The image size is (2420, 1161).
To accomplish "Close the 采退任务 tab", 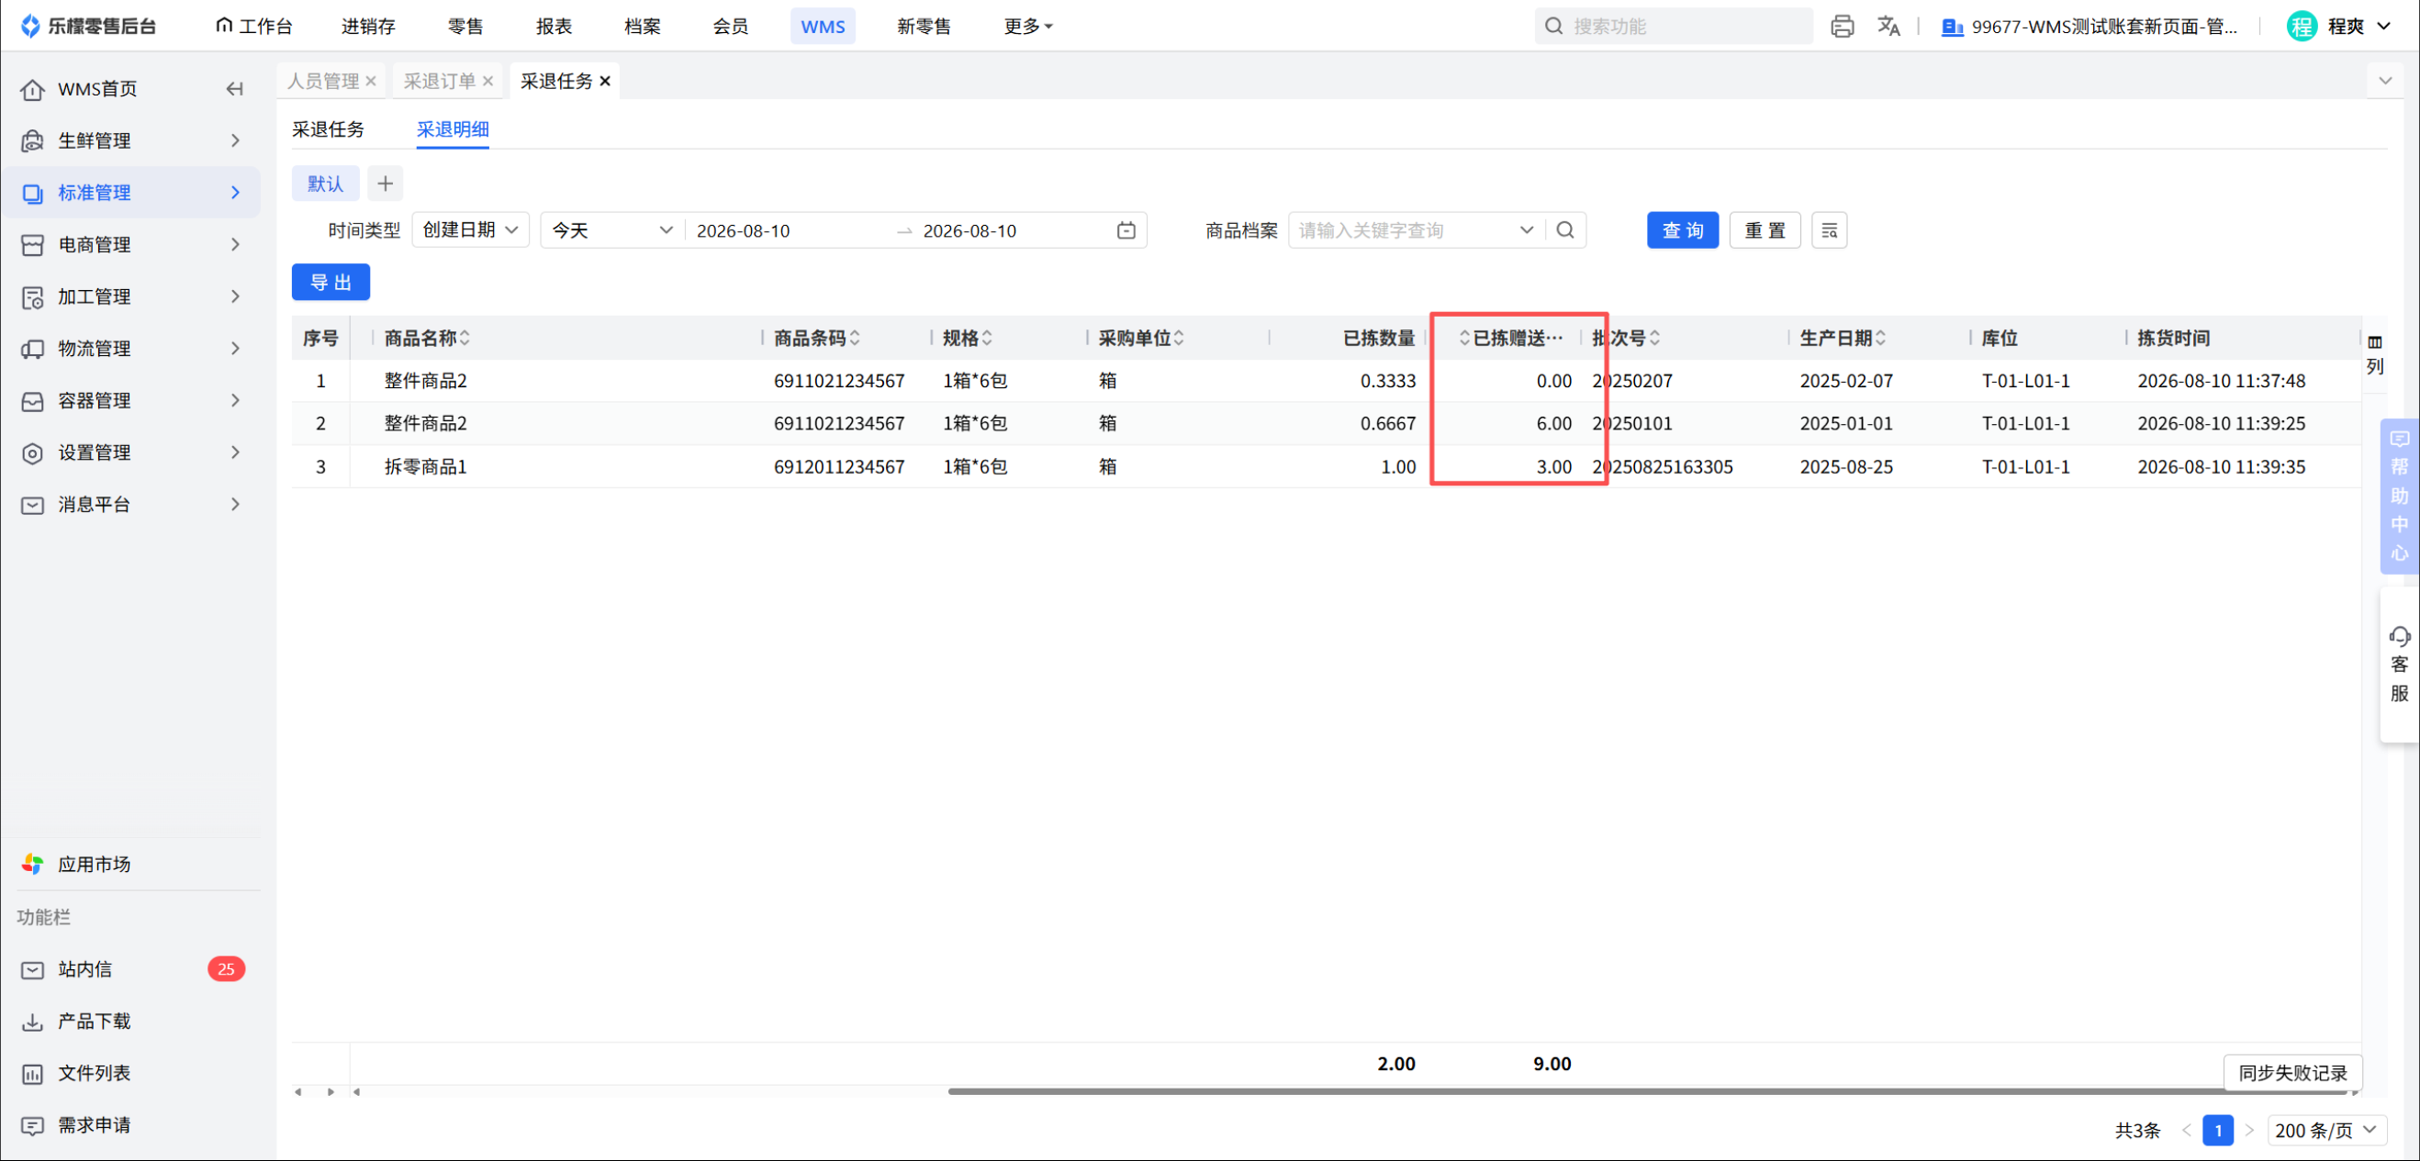I will [x=605, y=81].
